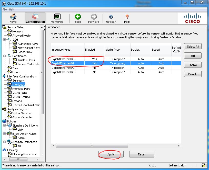Open sig0 under Signature Definitions
This screenshot has height=170, width=209.
coord(20,130)
